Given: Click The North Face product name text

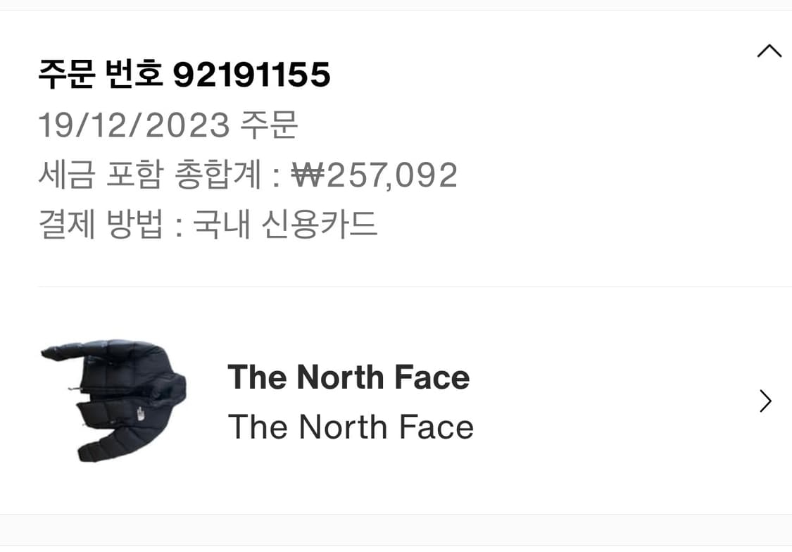Looking at the screenshot, I should [x=351, y=426].
